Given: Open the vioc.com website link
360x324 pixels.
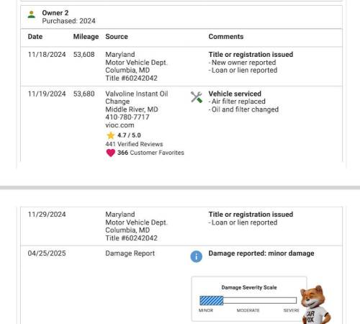Looking at the screenshot, I should click(x=120, y=125).
